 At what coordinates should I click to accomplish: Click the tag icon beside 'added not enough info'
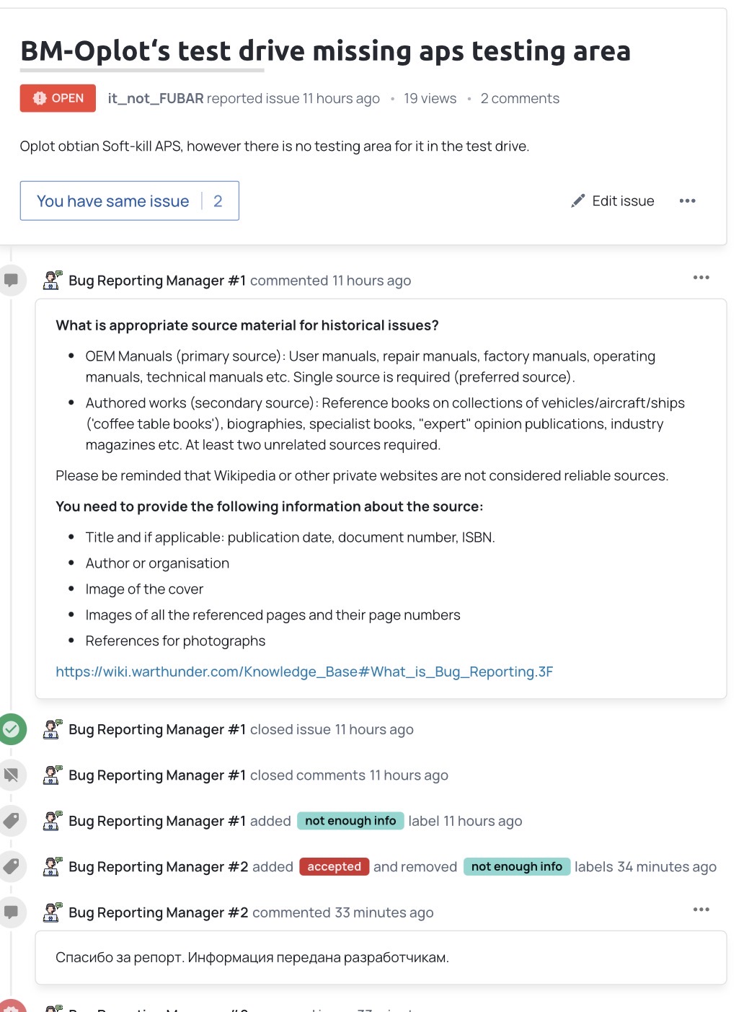point(12,821)
